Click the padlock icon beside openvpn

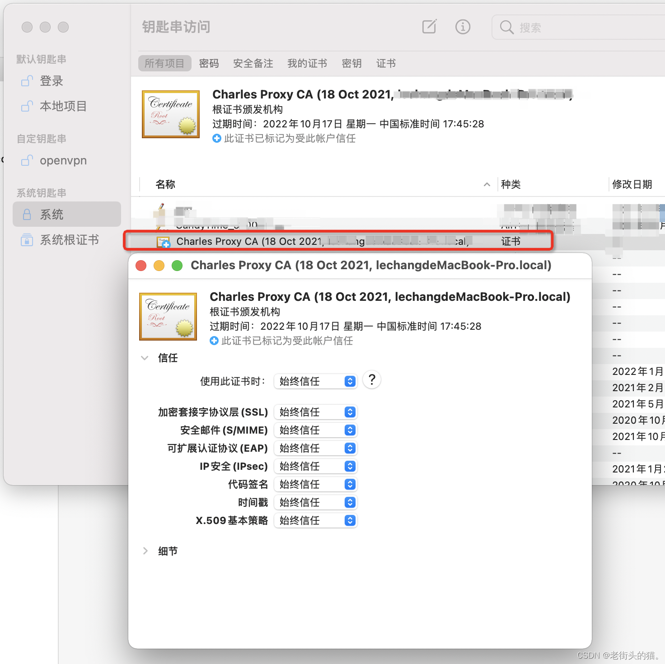click(27, 160)
